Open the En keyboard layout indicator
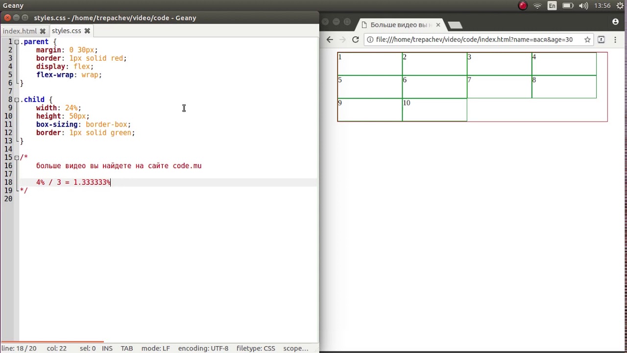Screen dimensions: 627x353 coord(552,6)
